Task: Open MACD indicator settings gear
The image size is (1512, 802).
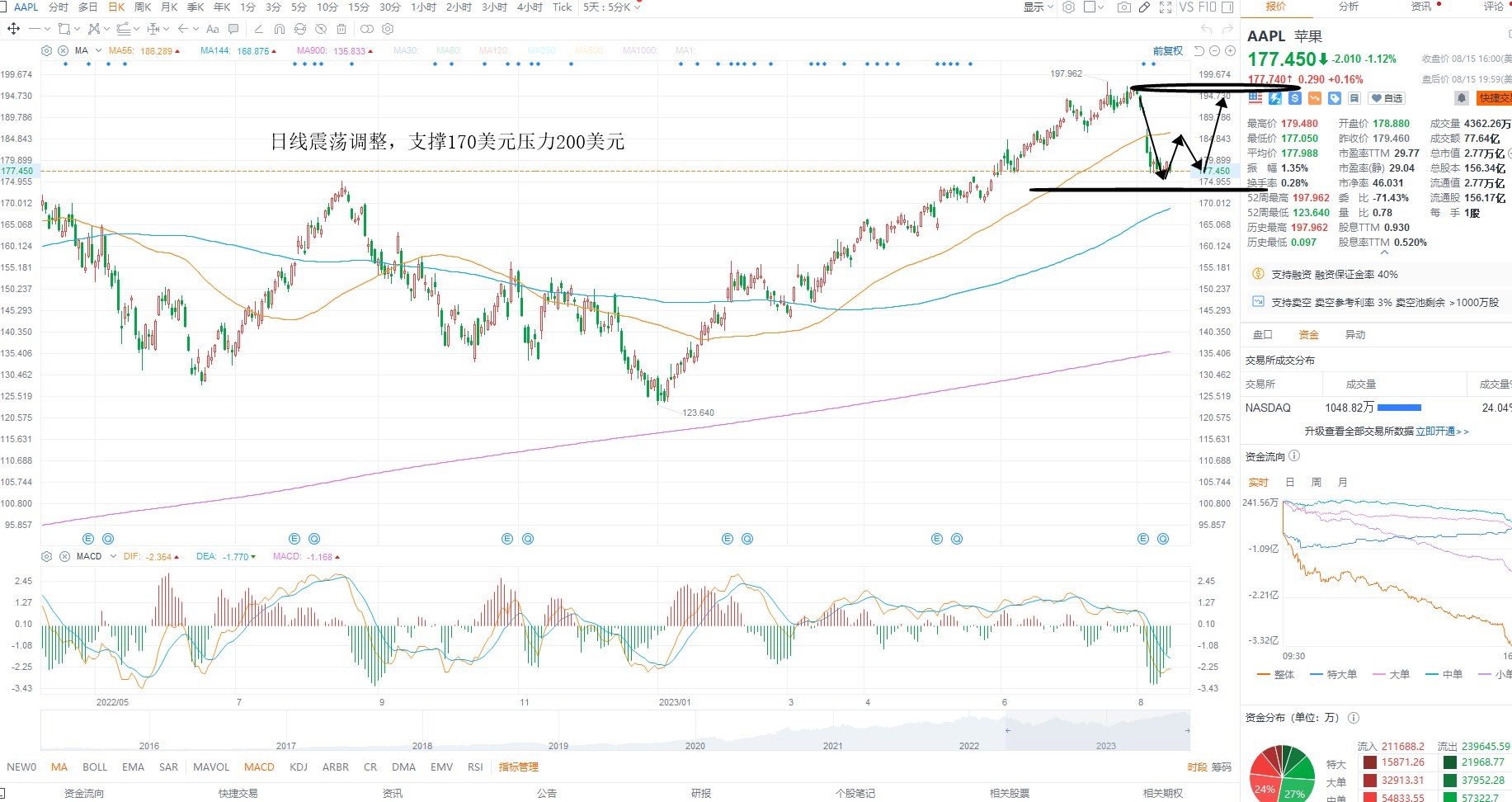Action: tap(46, 557)
